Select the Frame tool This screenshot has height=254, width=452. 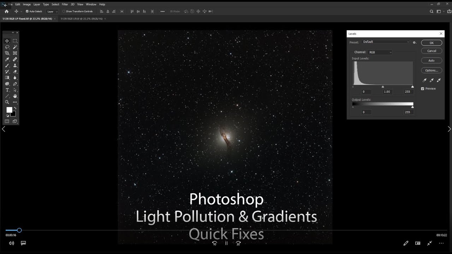point(15,53)
